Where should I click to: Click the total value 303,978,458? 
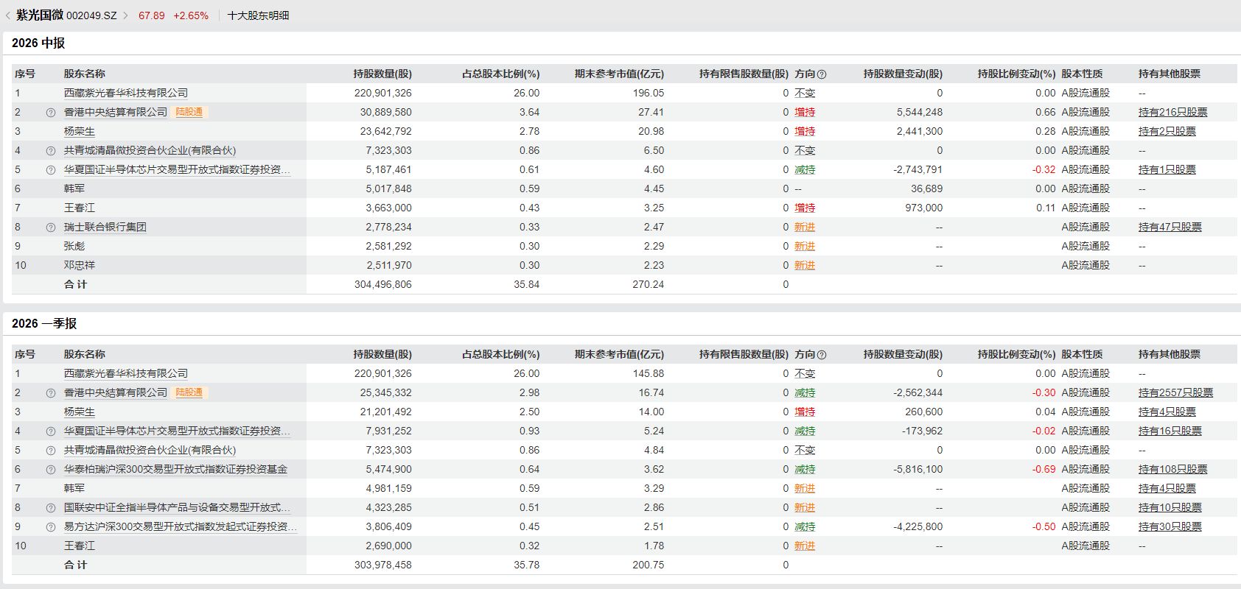click(383, 565)
